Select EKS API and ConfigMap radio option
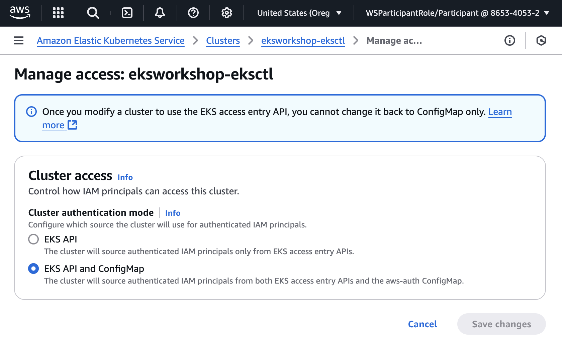562x342 pixels. point(33,269)
